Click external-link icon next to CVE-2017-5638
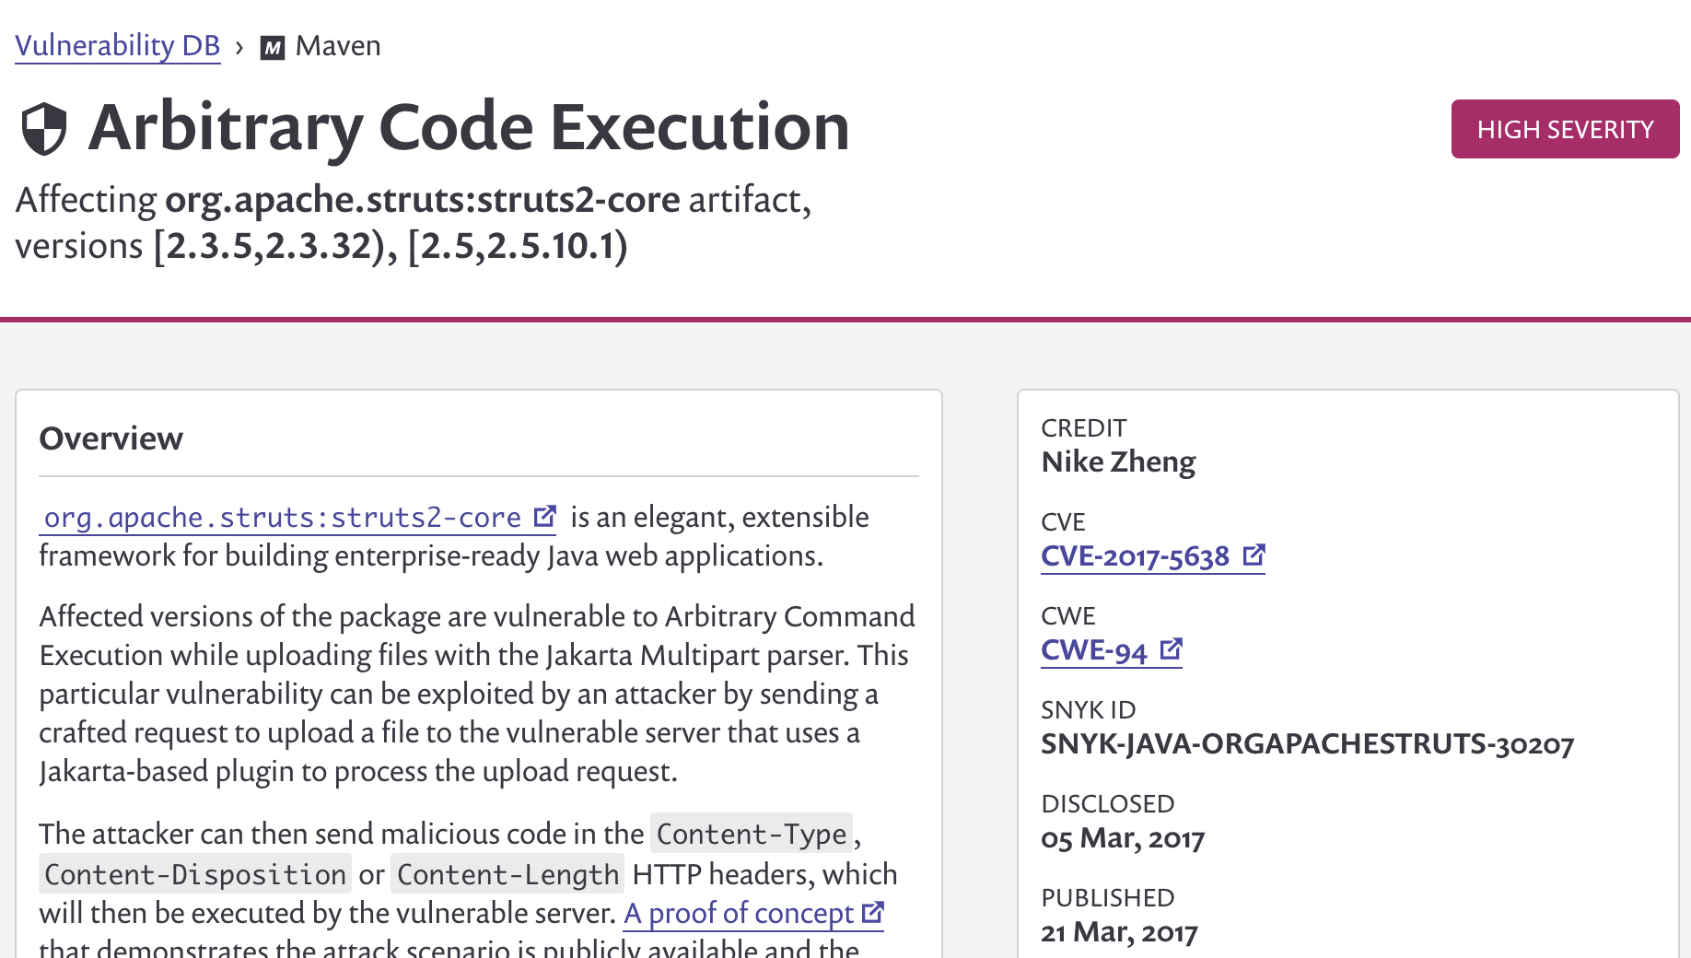1691x958 pixels. click(x=1254, y=555)
